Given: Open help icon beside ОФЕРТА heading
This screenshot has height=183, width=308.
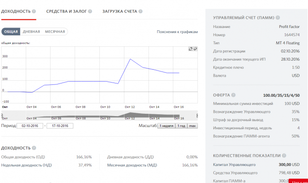Looking at the screenshot, I should pos(234,95).
